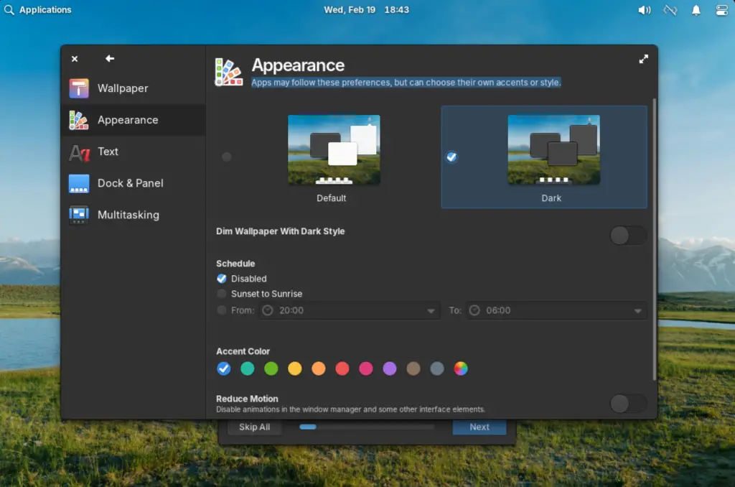Image resolution: width=735 pixels, height=487 pixels.
Task: Open the notification bell indicator
Action: point(696,9)
